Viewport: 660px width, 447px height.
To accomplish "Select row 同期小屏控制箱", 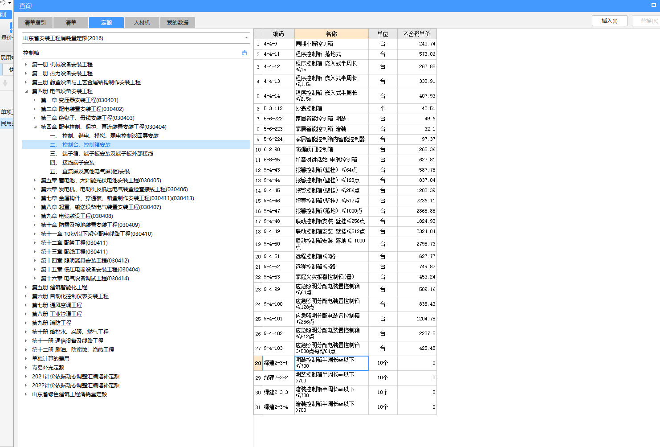I will [331, 44].
